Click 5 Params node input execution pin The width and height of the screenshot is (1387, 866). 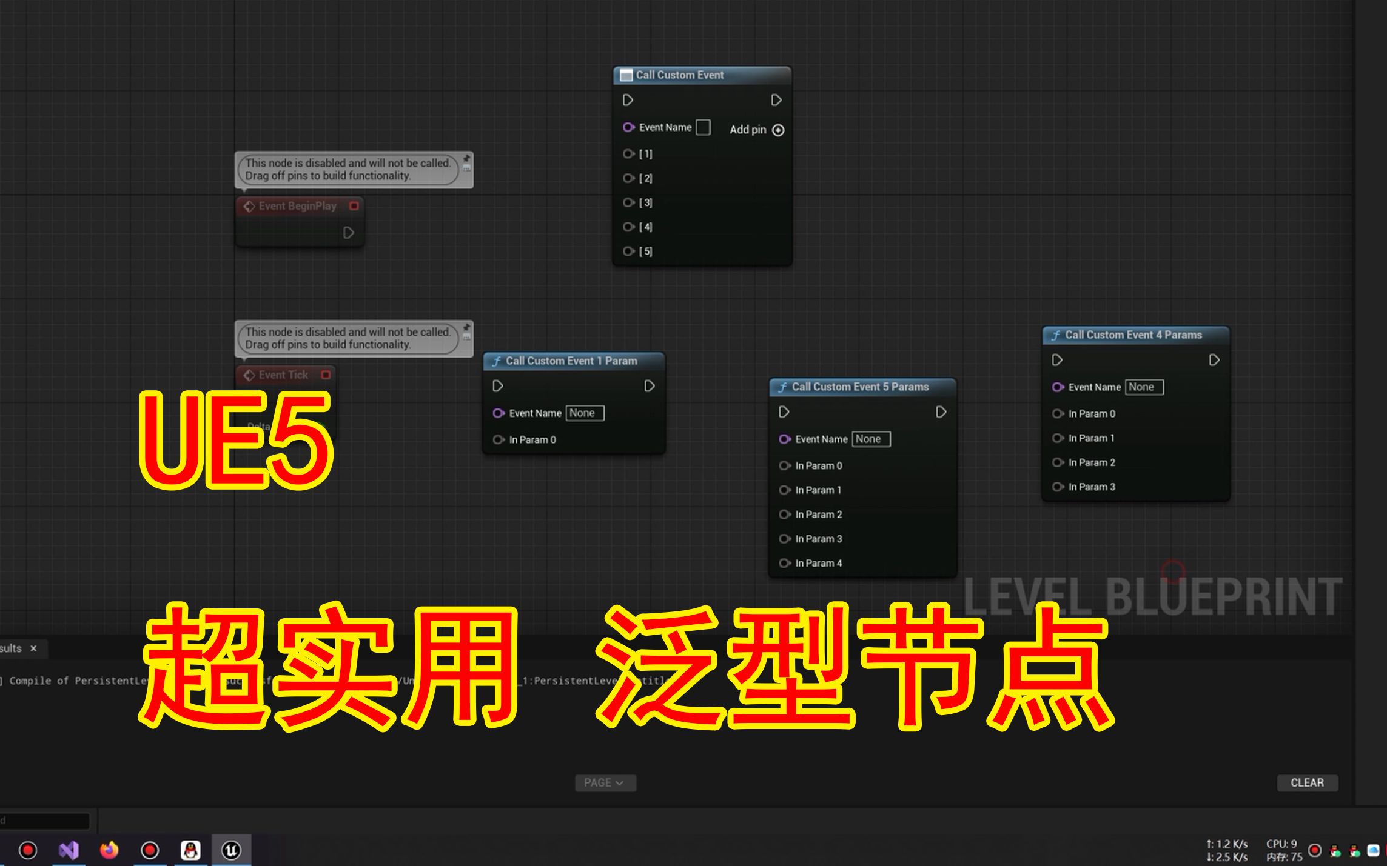(x=784, y=412)
